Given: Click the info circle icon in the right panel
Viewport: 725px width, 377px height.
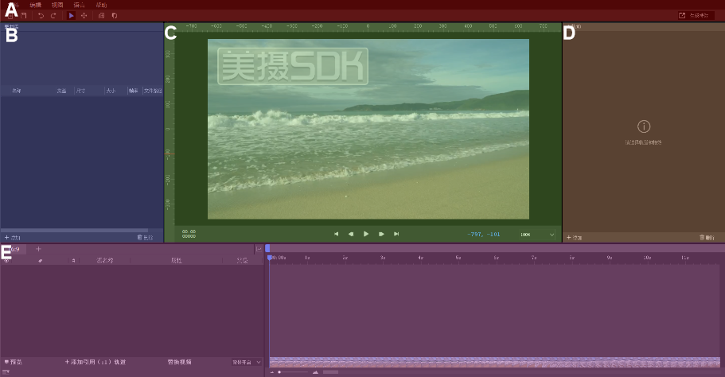Looking at the screenshot, I should [x=644, y=126].
